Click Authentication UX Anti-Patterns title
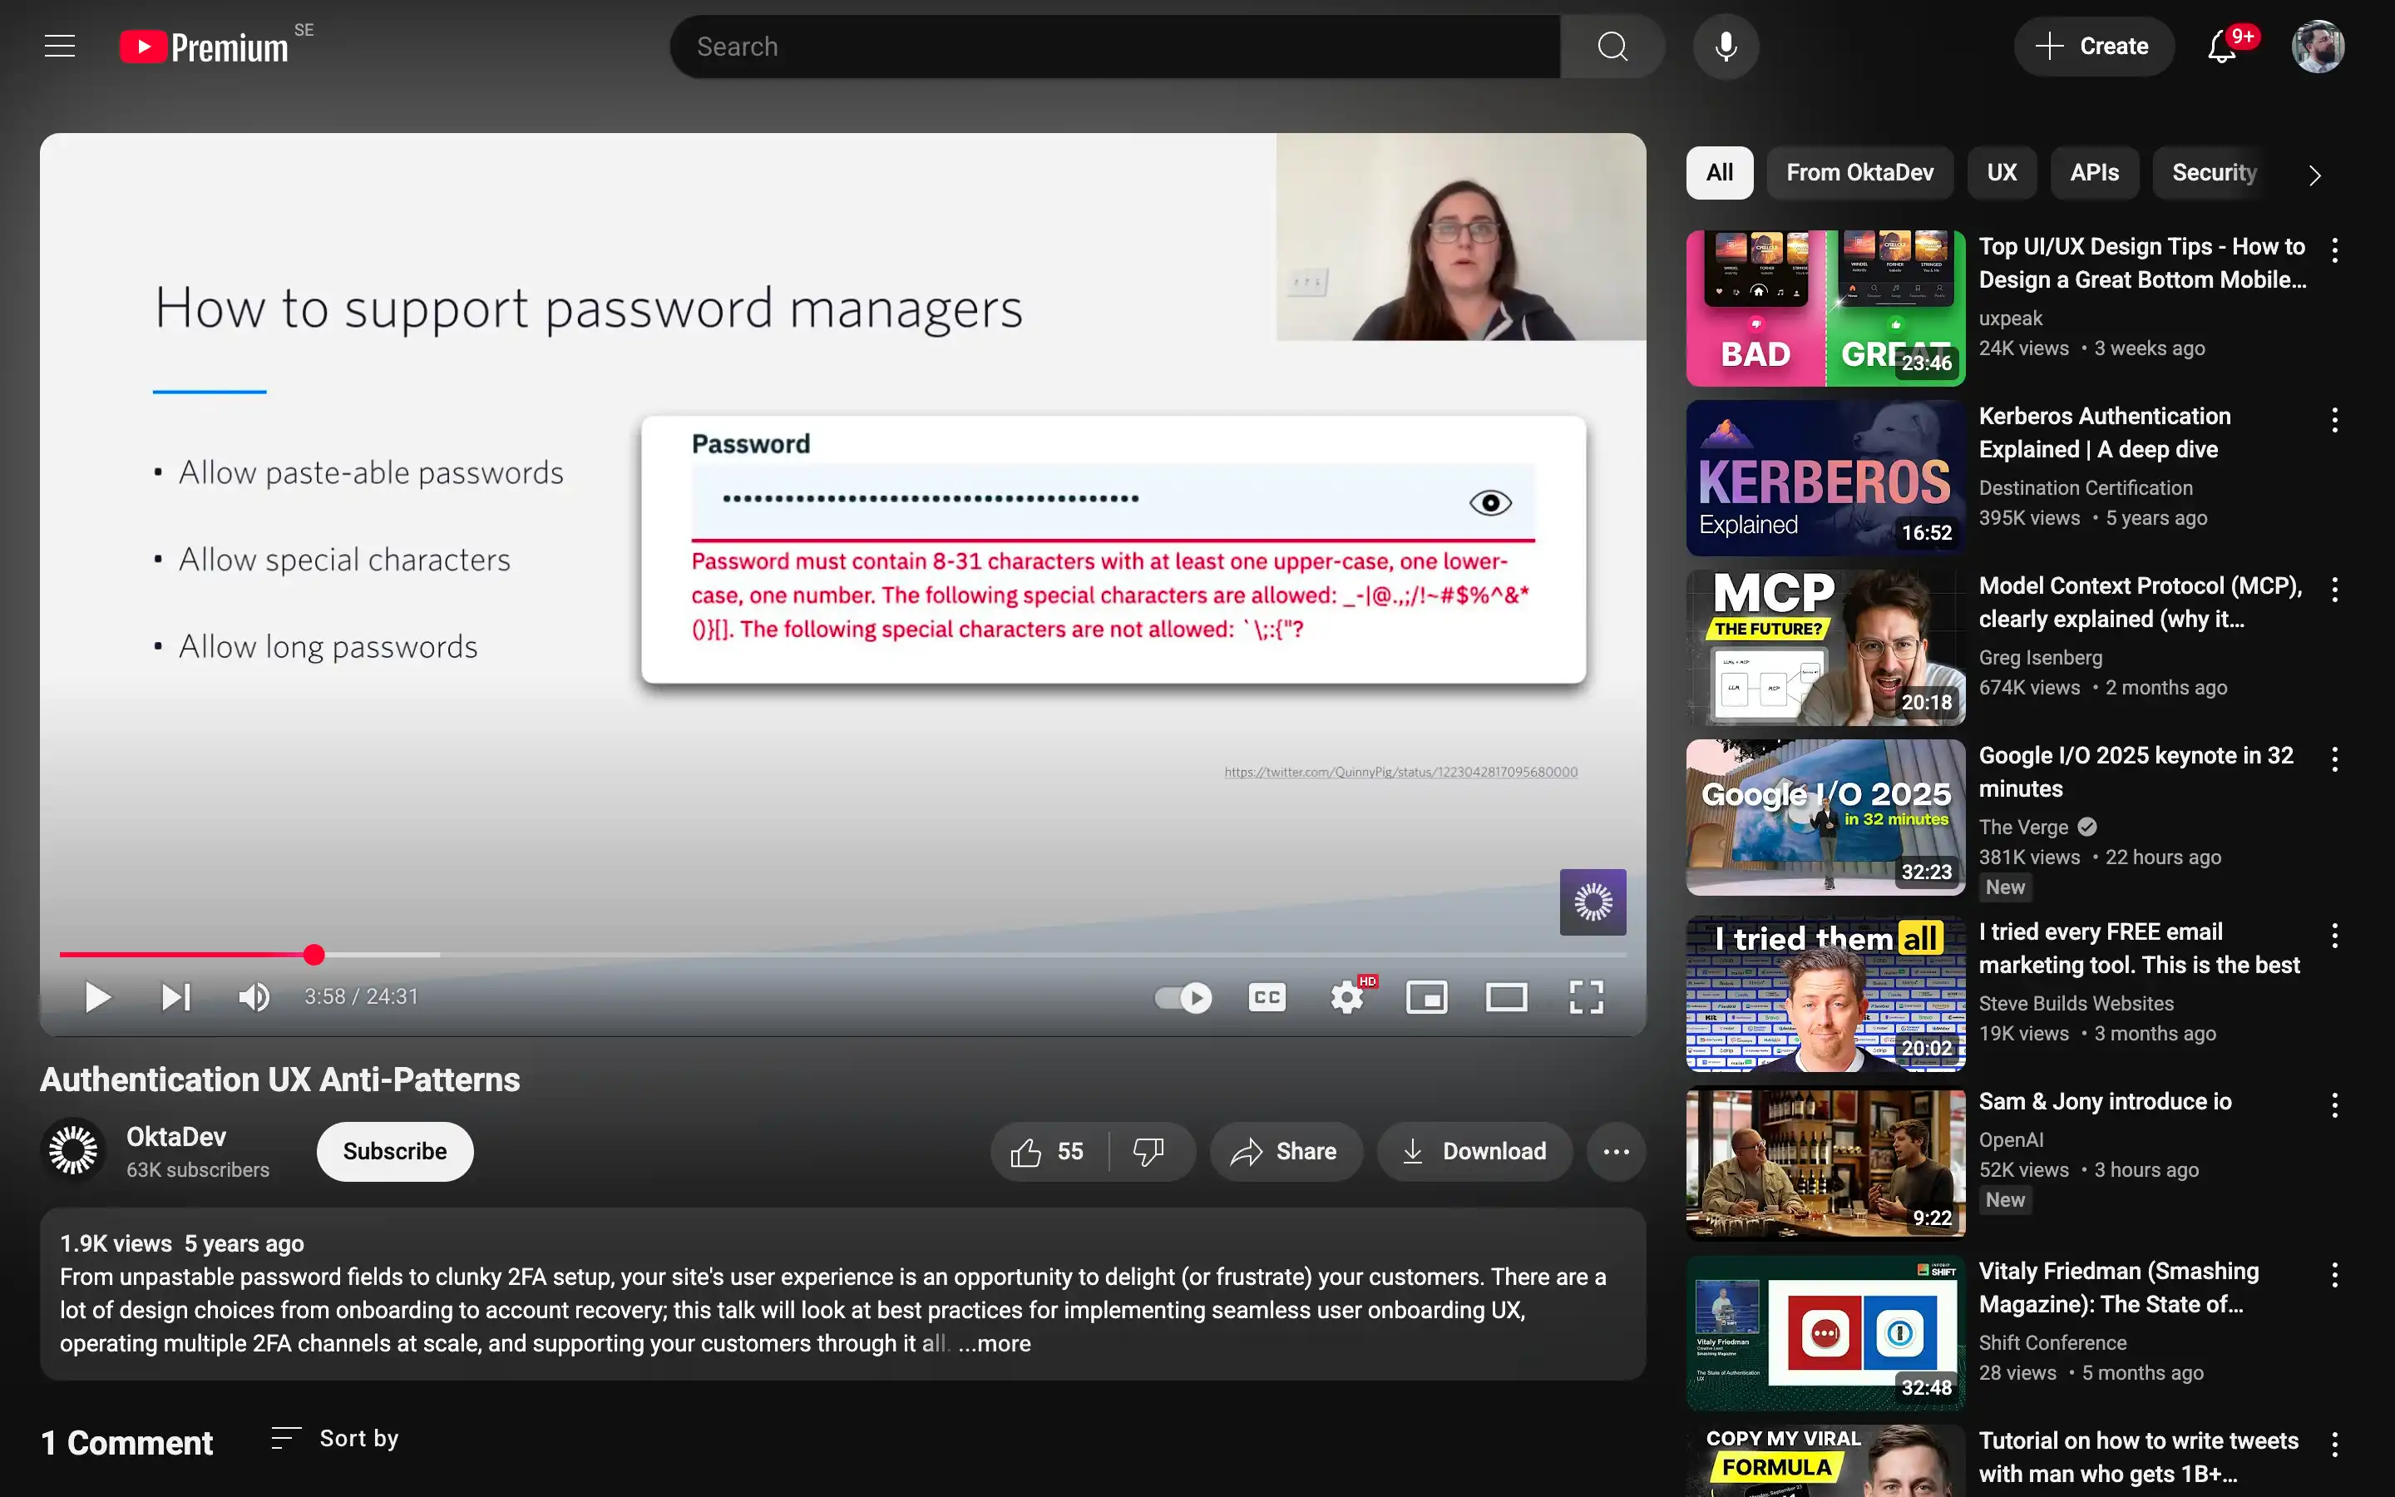 pyautogui.click(x=280, y=1080)
